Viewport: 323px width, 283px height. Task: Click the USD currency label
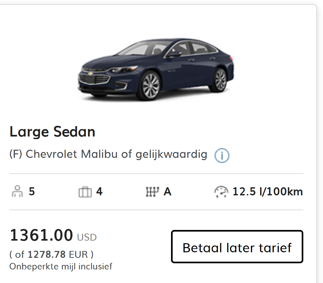coord(87,237)
